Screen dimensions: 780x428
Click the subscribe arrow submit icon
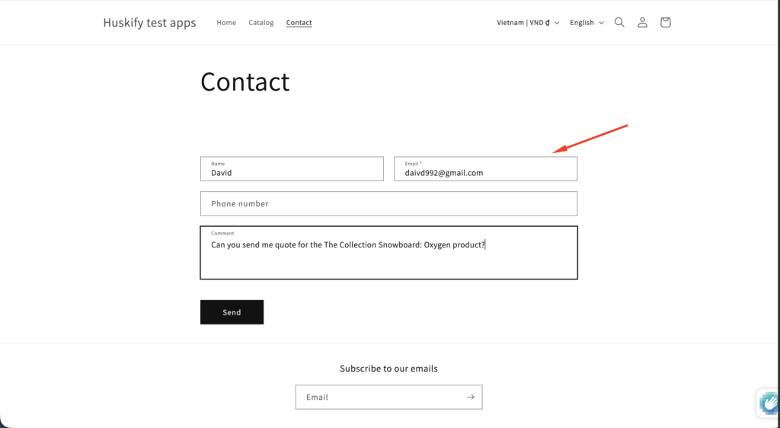tap(470, 397)
